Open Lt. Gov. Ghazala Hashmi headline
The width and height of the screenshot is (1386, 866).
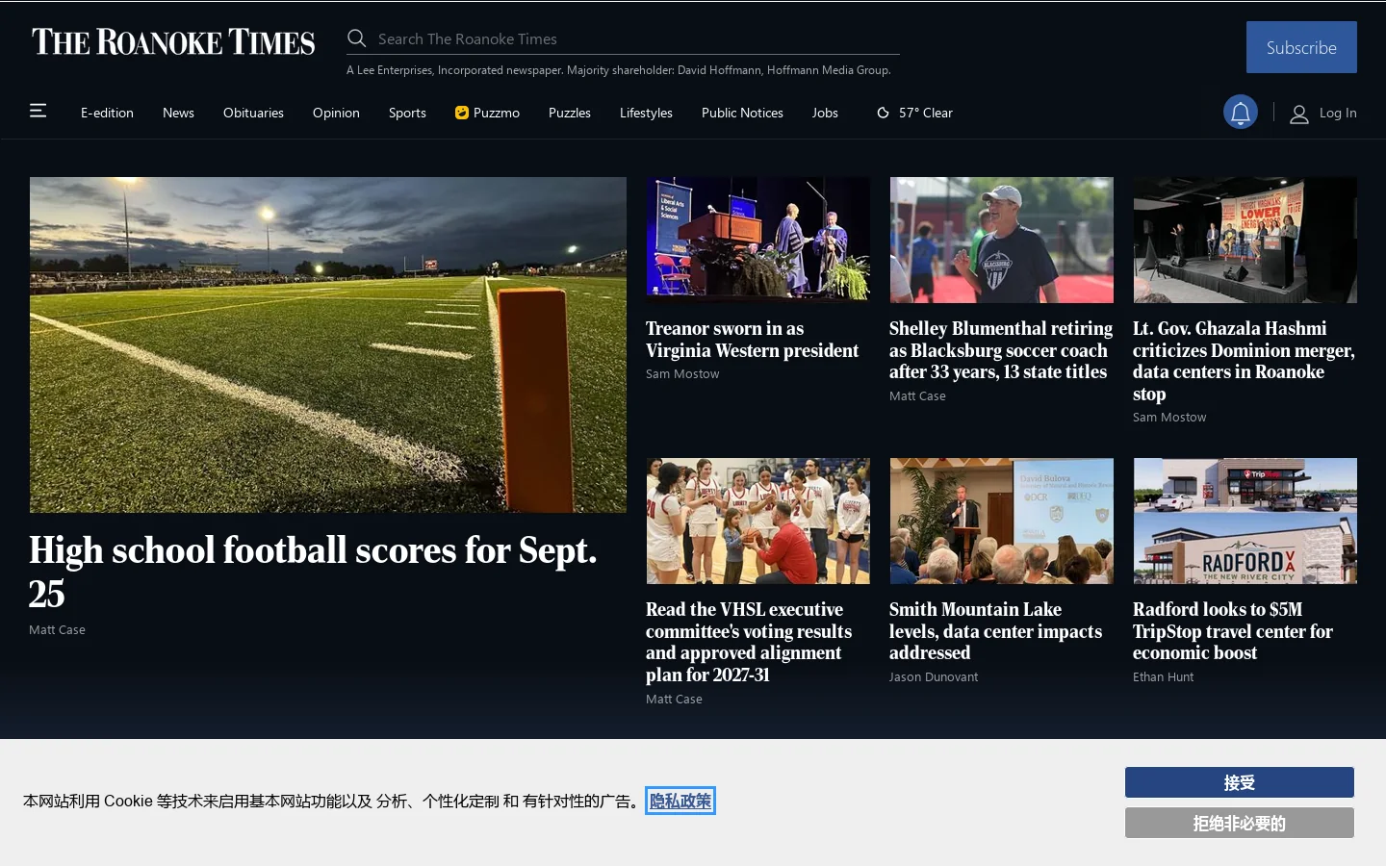[x=1244, y=361]
